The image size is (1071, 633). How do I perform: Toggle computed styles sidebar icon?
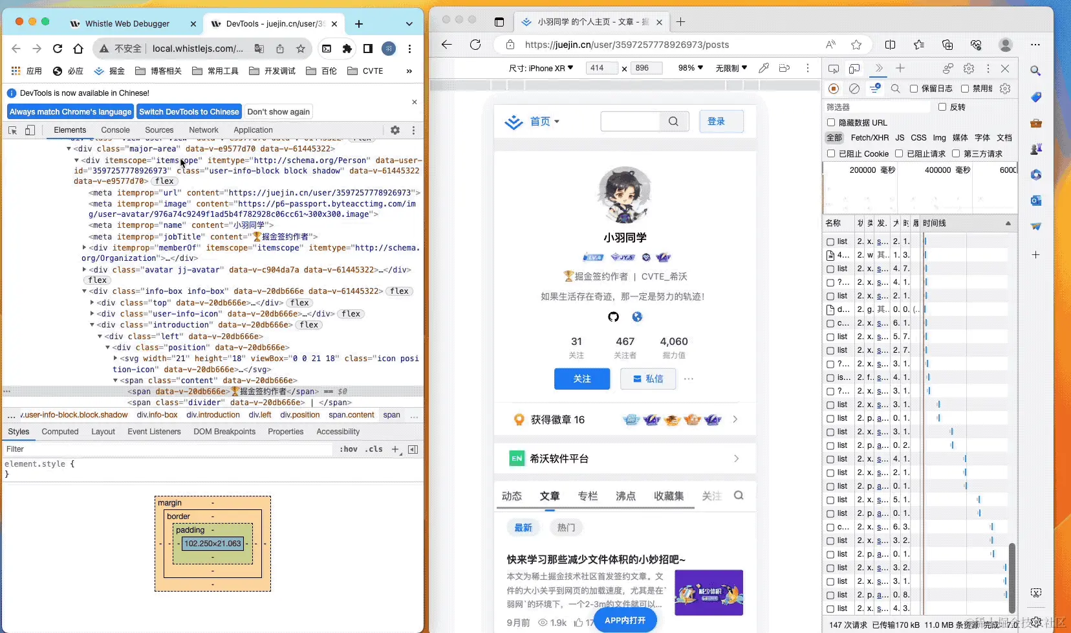coord(413,449)
